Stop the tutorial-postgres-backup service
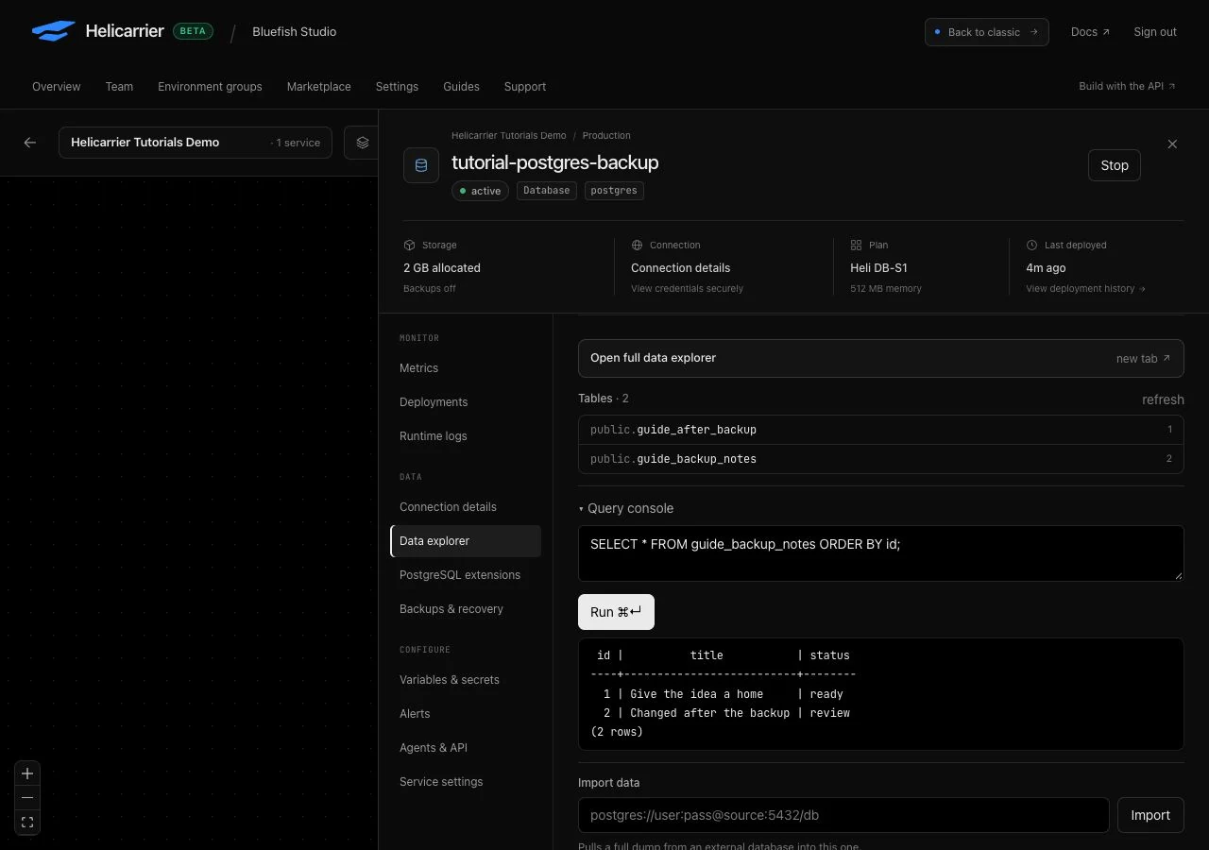The height and width of the screenshot is (850, 1209). 1115,165
